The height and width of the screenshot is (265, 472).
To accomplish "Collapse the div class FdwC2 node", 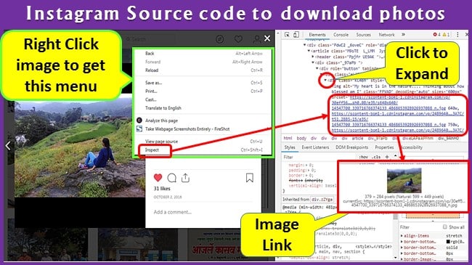I will point(304,45).
